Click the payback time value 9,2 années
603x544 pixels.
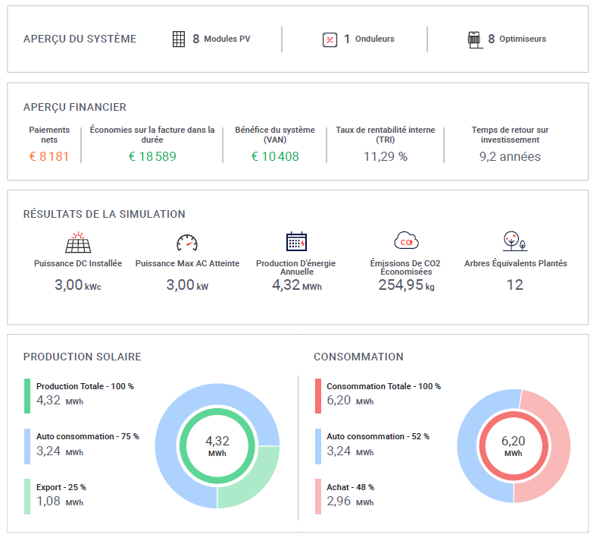510,157
